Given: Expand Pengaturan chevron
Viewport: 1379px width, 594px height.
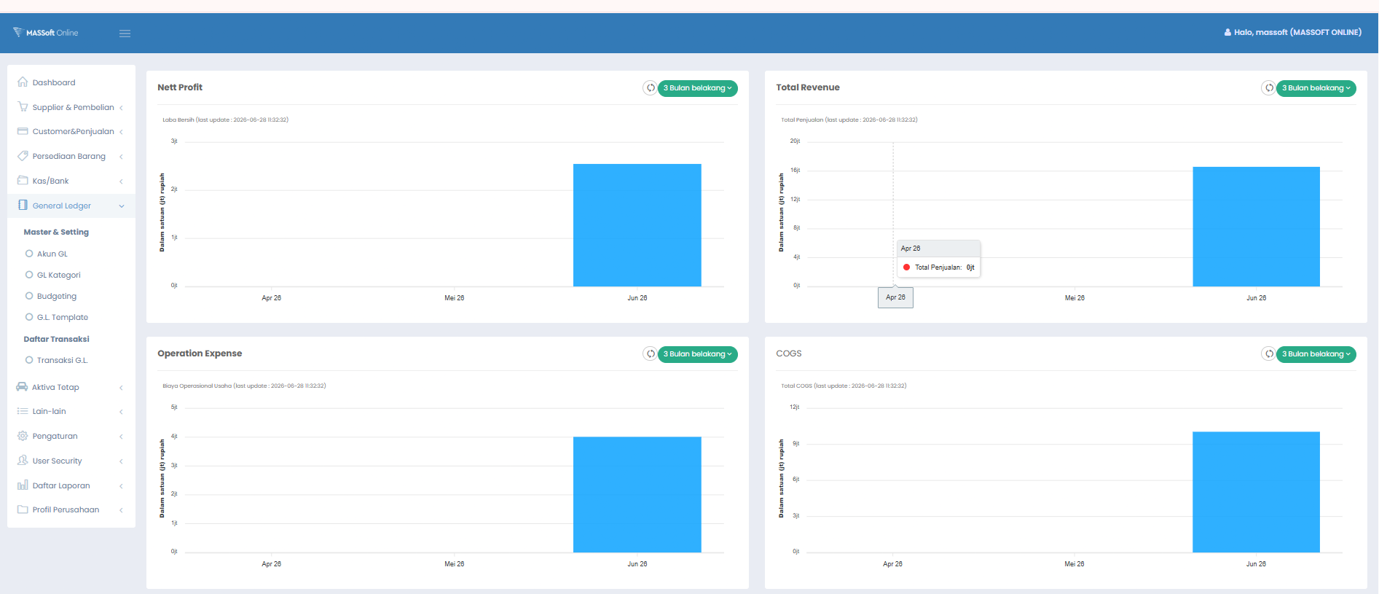Looking at the screenshot, I should point(121,437).
